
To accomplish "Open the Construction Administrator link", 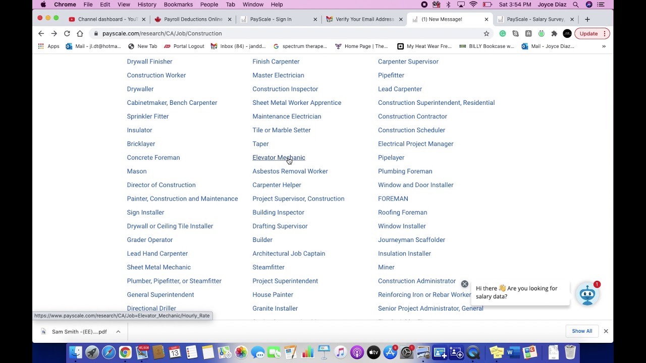I will (416, 281).
